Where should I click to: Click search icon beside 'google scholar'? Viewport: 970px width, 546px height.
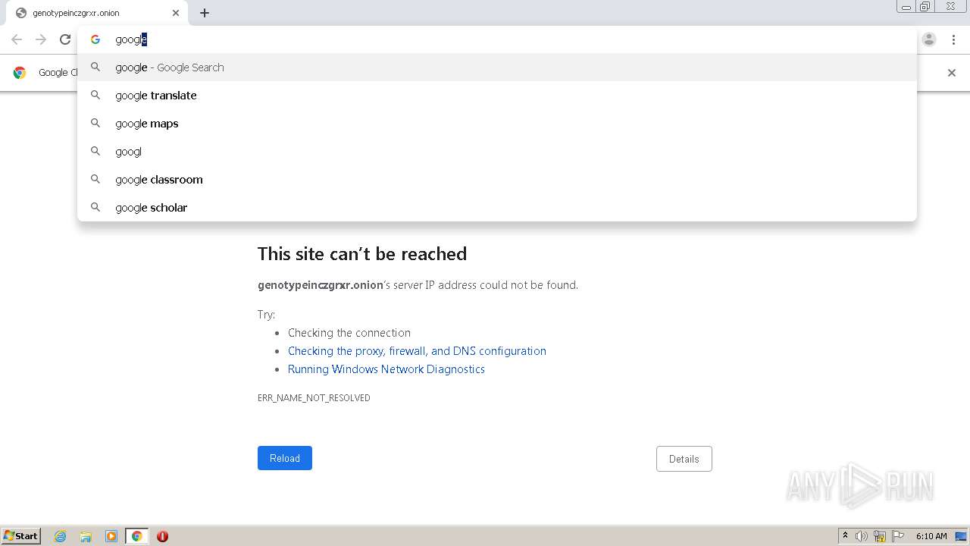(95, 207)
